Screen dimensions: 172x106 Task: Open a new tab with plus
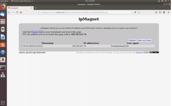(x=36, y=8)
